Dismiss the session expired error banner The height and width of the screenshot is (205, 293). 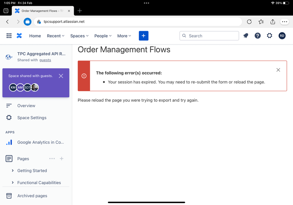tap(278, 70)
